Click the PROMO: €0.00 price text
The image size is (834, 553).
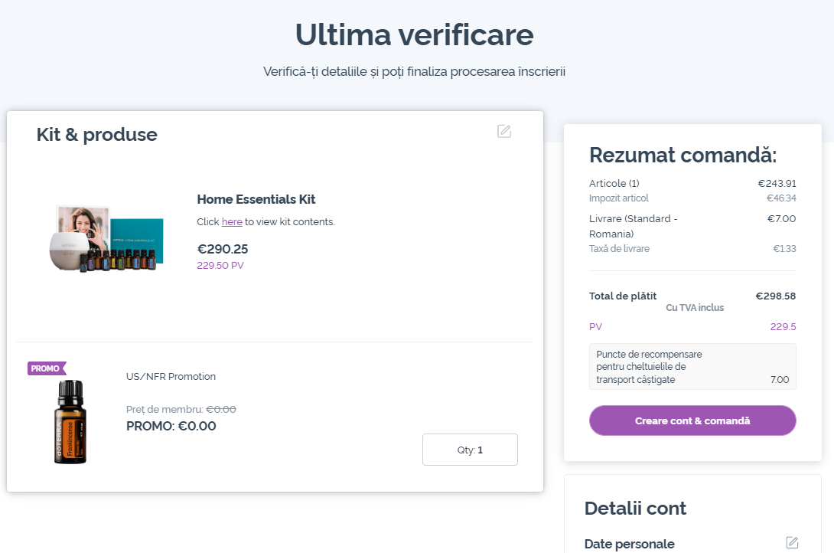tap(171, 426)
